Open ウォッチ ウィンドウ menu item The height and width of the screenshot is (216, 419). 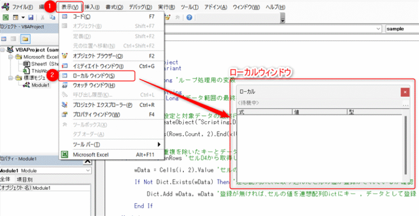pyautogui.click(x=98, y=85)
